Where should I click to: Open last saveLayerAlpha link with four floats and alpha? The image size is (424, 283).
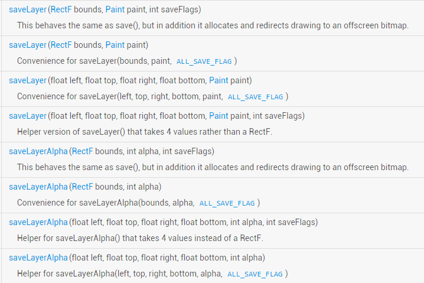coord(38,258)
